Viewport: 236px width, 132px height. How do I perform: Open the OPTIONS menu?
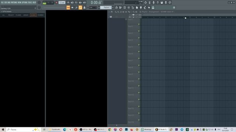pyautogui.click(x=25, y=3)
